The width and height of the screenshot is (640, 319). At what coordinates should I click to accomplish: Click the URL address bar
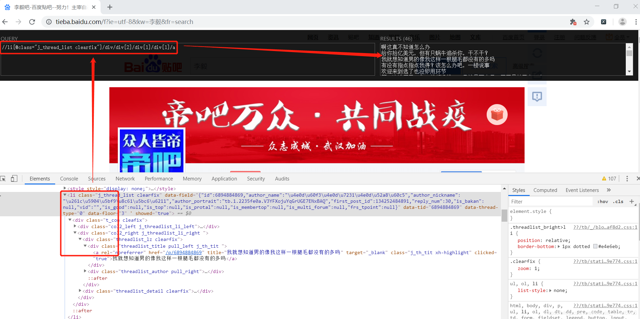tap(305, 22)
